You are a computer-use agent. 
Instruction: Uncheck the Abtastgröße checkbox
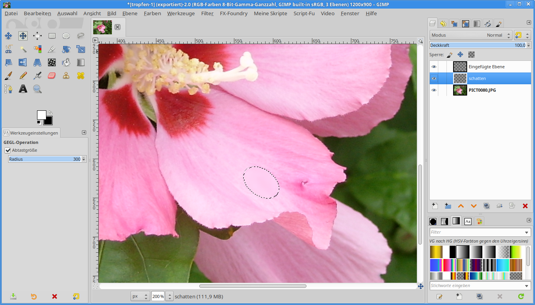tap(7, 150)
